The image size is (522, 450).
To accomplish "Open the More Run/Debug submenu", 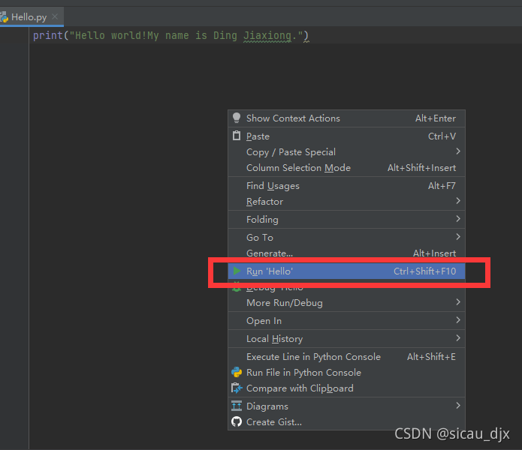I will click(346, 303).
